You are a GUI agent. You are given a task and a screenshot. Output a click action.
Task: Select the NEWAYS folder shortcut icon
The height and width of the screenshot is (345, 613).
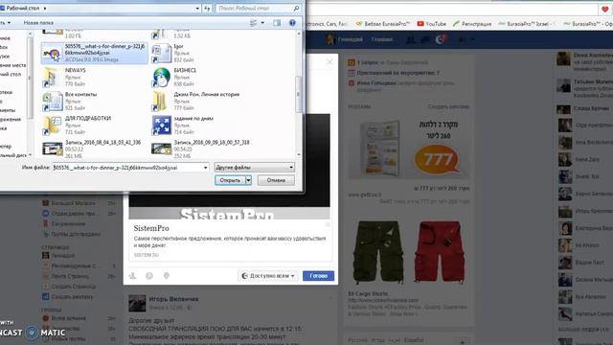[51, 77]
